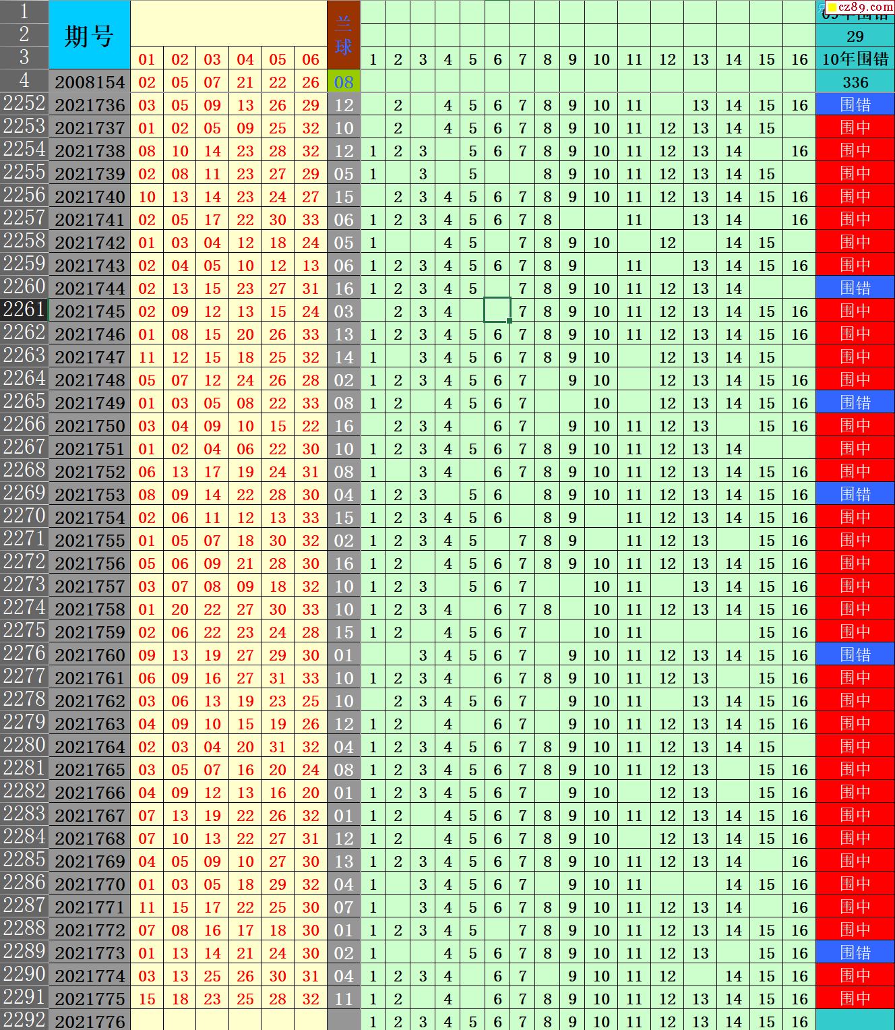895x1030 pixels.
Task: Select number 8 in row 2021776
Action: point(547,1021)
